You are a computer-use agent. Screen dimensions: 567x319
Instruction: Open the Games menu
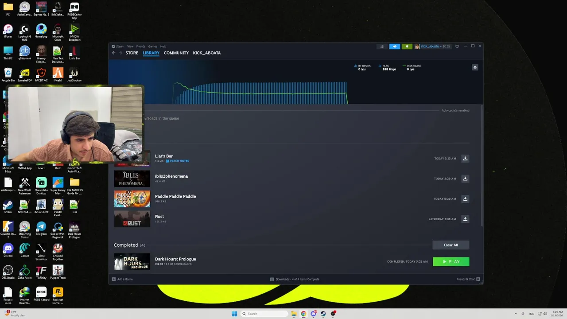pos(153,47)
